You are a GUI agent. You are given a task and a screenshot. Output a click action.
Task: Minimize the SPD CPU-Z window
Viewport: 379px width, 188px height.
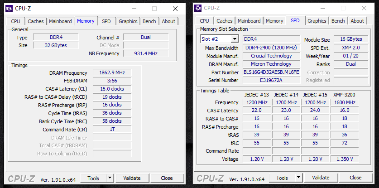pos(323,8)
